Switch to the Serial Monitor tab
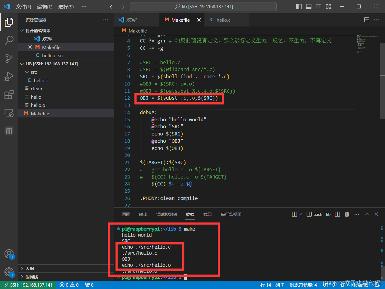 pos(231,214)
